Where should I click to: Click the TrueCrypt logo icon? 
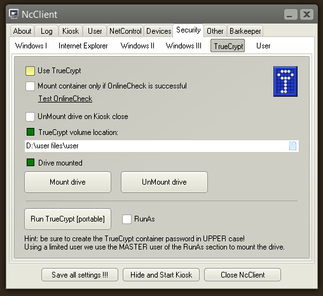coord(285,81)
